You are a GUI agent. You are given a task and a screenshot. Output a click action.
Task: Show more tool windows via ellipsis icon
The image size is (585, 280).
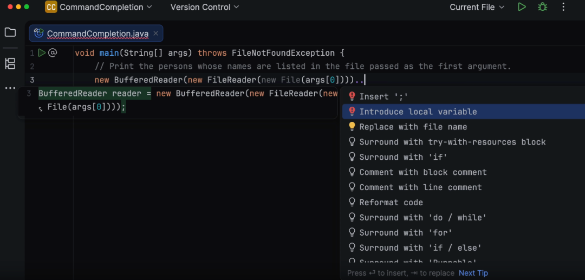[x=10, y=88]
